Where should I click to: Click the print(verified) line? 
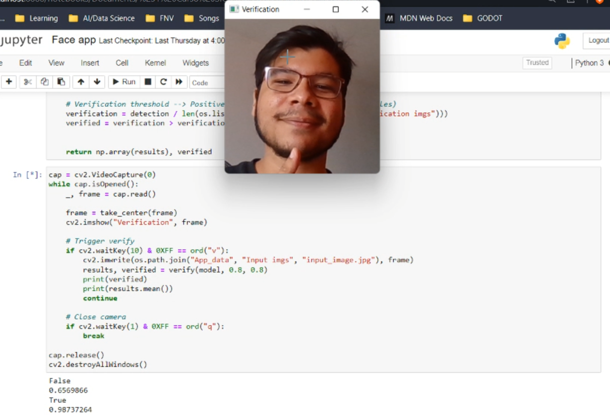coord(115,280)
